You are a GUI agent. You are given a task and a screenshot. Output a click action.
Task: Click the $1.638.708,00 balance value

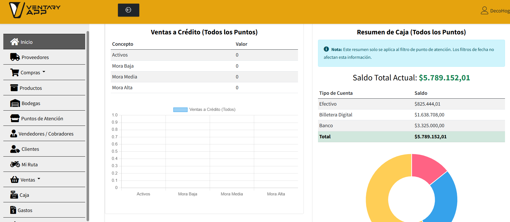429,115
